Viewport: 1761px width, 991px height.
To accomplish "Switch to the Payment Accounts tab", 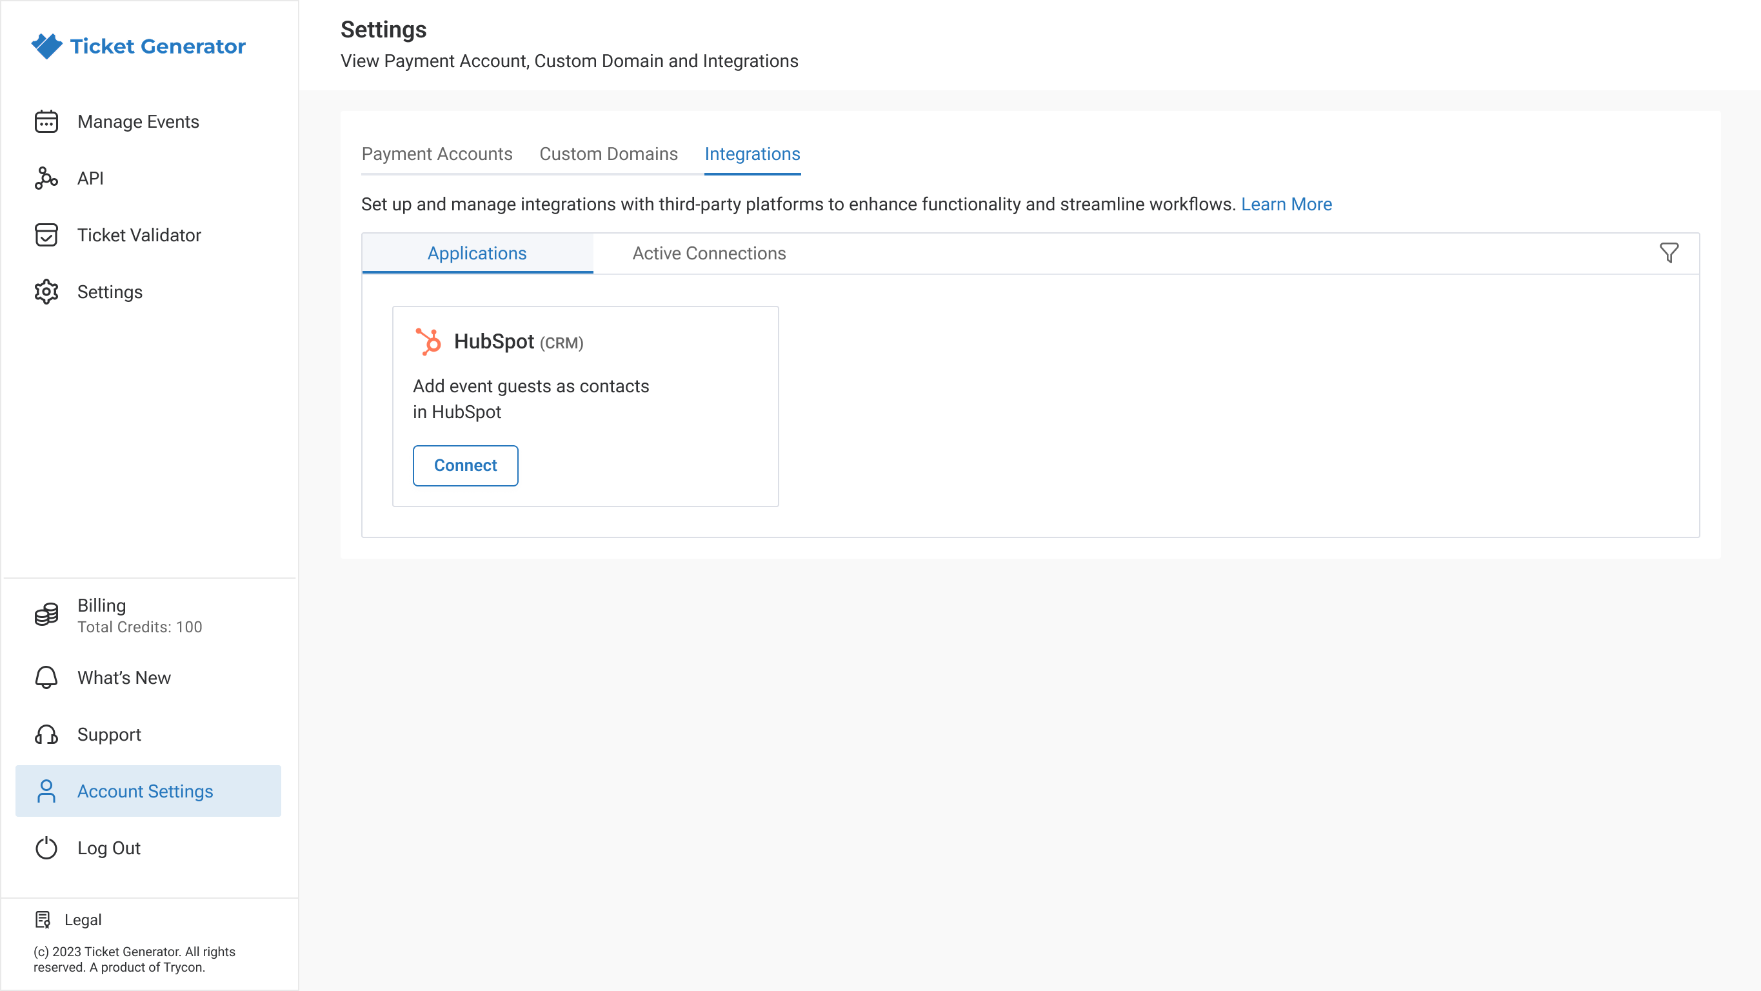I will tap(437, 154).
